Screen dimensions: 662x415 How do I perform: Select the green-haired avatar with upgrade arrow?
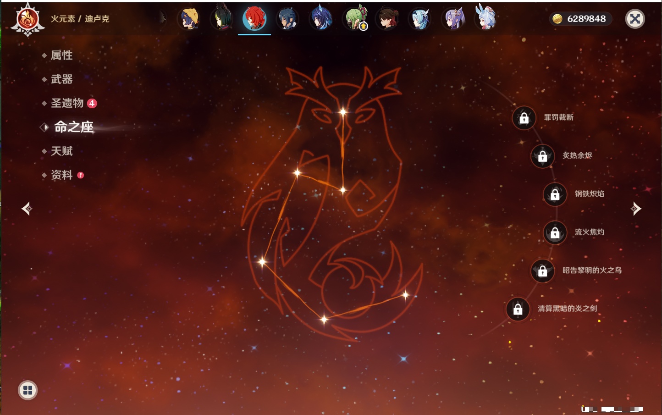point(355,18)
